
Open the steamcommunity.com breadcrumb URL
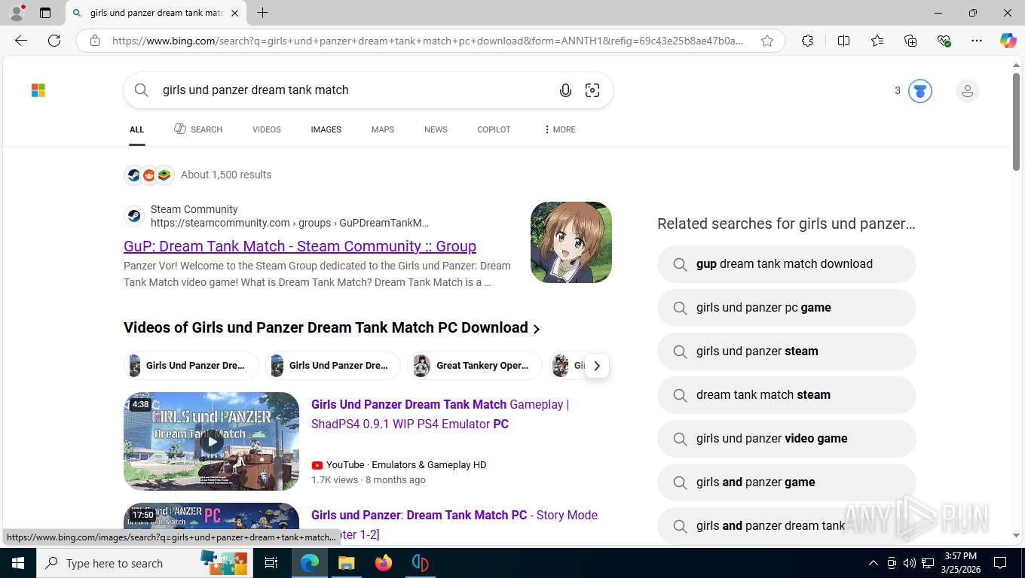[289, 223]
